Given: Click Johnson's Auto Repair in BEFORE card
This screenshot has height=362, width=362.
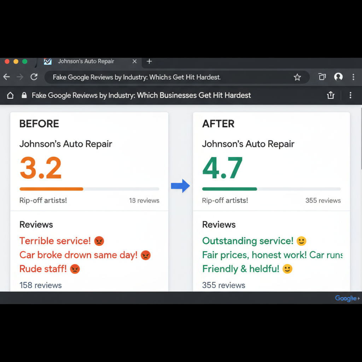Looking at the screenshot, I should point(65,144).
